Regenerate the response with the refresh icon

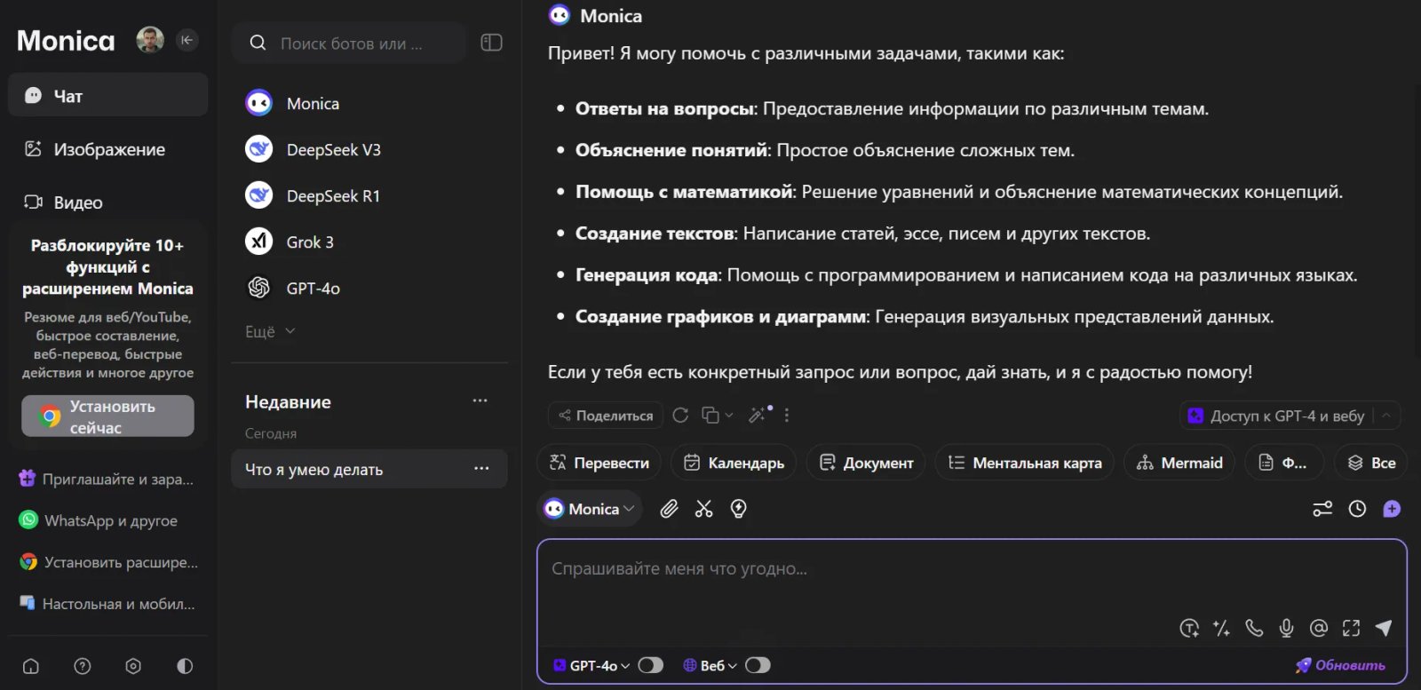click(680, 415)
